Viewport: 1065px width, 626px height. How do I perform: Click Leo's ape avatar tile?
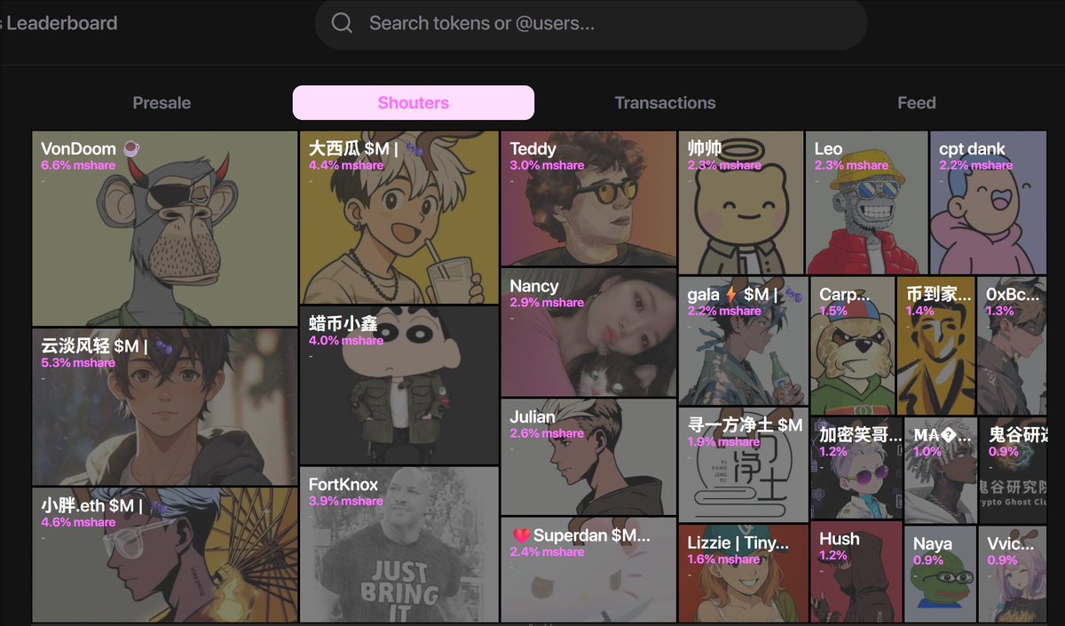pos(867,202)
